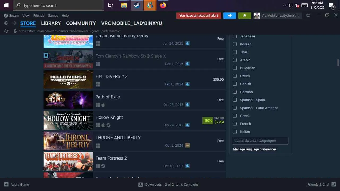Enable the German language filter

pos(235,92)
